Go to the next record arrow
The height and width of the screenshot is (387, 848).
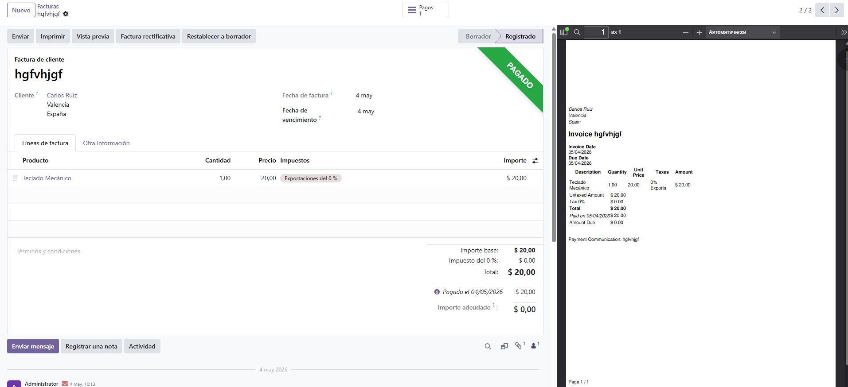coord(837,10)
